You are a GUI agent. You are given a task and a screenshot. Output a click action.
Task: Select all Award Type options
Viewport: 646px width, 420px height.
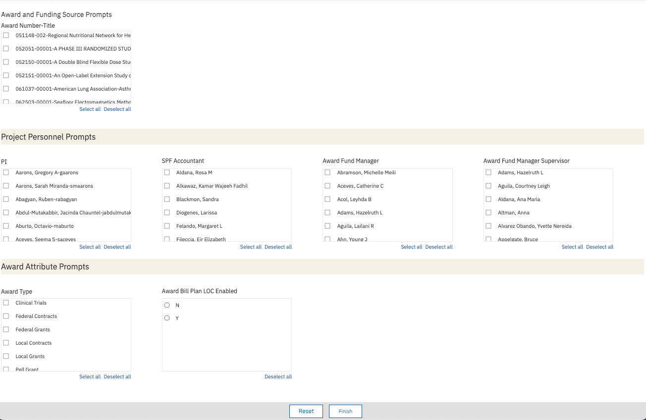click(x=90, y=376)
